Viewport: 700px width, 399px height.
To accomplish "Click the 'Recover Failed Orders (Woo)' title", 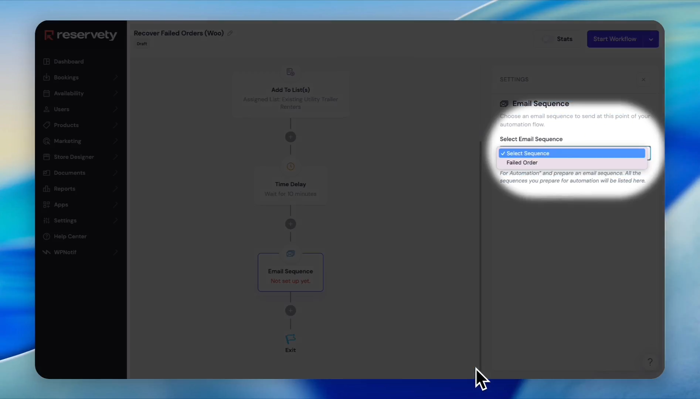I will tap(179, 33).
